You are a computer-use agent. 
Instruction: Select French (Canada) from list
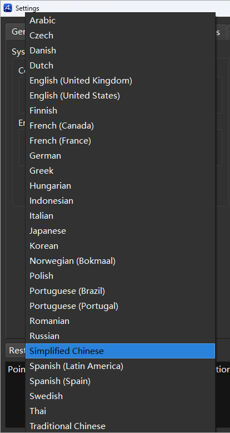[x=120, y=126]
